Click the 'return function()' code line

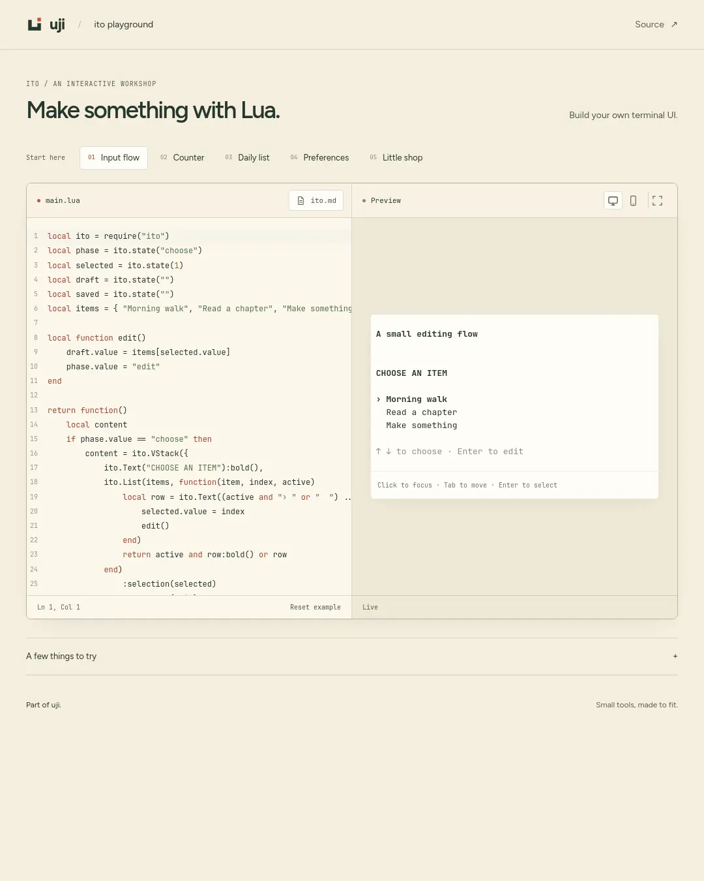(87, 410)
